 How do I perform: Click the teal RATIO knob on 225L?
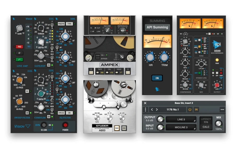click(41, 94)
